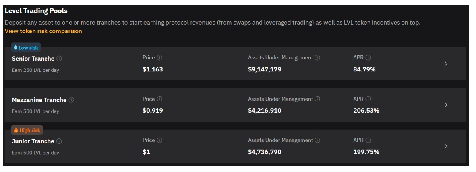Click the $4,216,910 assets value
This screenshot has height=172, width=476.
point(264,111)
